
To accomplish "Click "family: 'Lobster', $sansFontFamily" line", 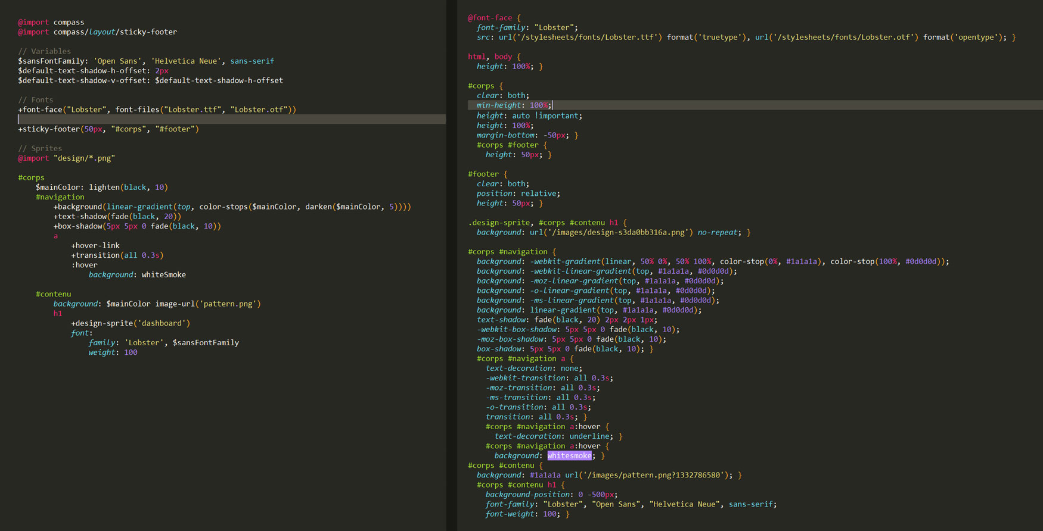I will pyautogui.click(x=164, y=343).
